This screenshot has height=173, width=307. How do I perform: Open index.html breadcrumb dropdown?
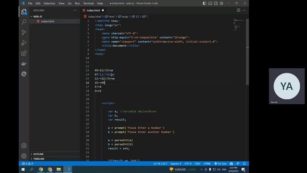click(x=93, y=17)
